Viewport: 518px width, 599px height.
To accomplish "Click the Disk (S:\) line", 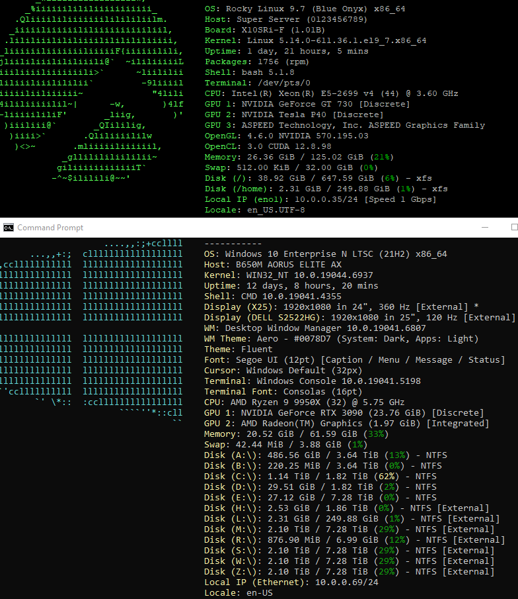I will [349, 551].
